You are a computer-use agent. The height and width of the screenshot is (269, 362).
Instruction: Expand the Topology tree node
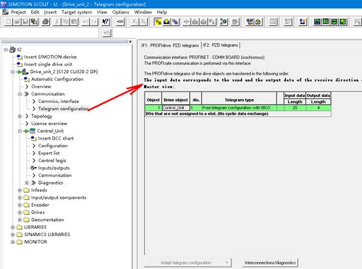(x=20, y=116)
